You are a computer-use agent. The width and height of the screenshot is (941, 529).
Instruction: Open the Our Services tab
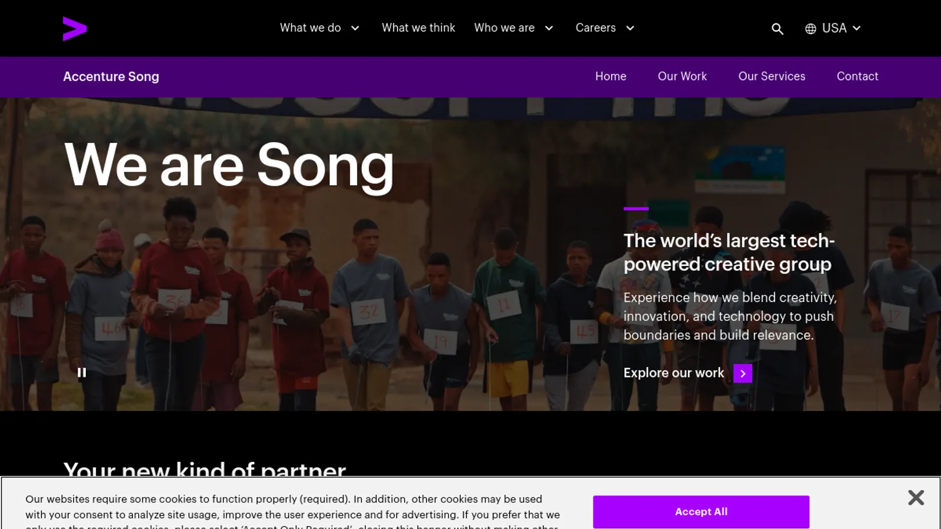point(772,76)
